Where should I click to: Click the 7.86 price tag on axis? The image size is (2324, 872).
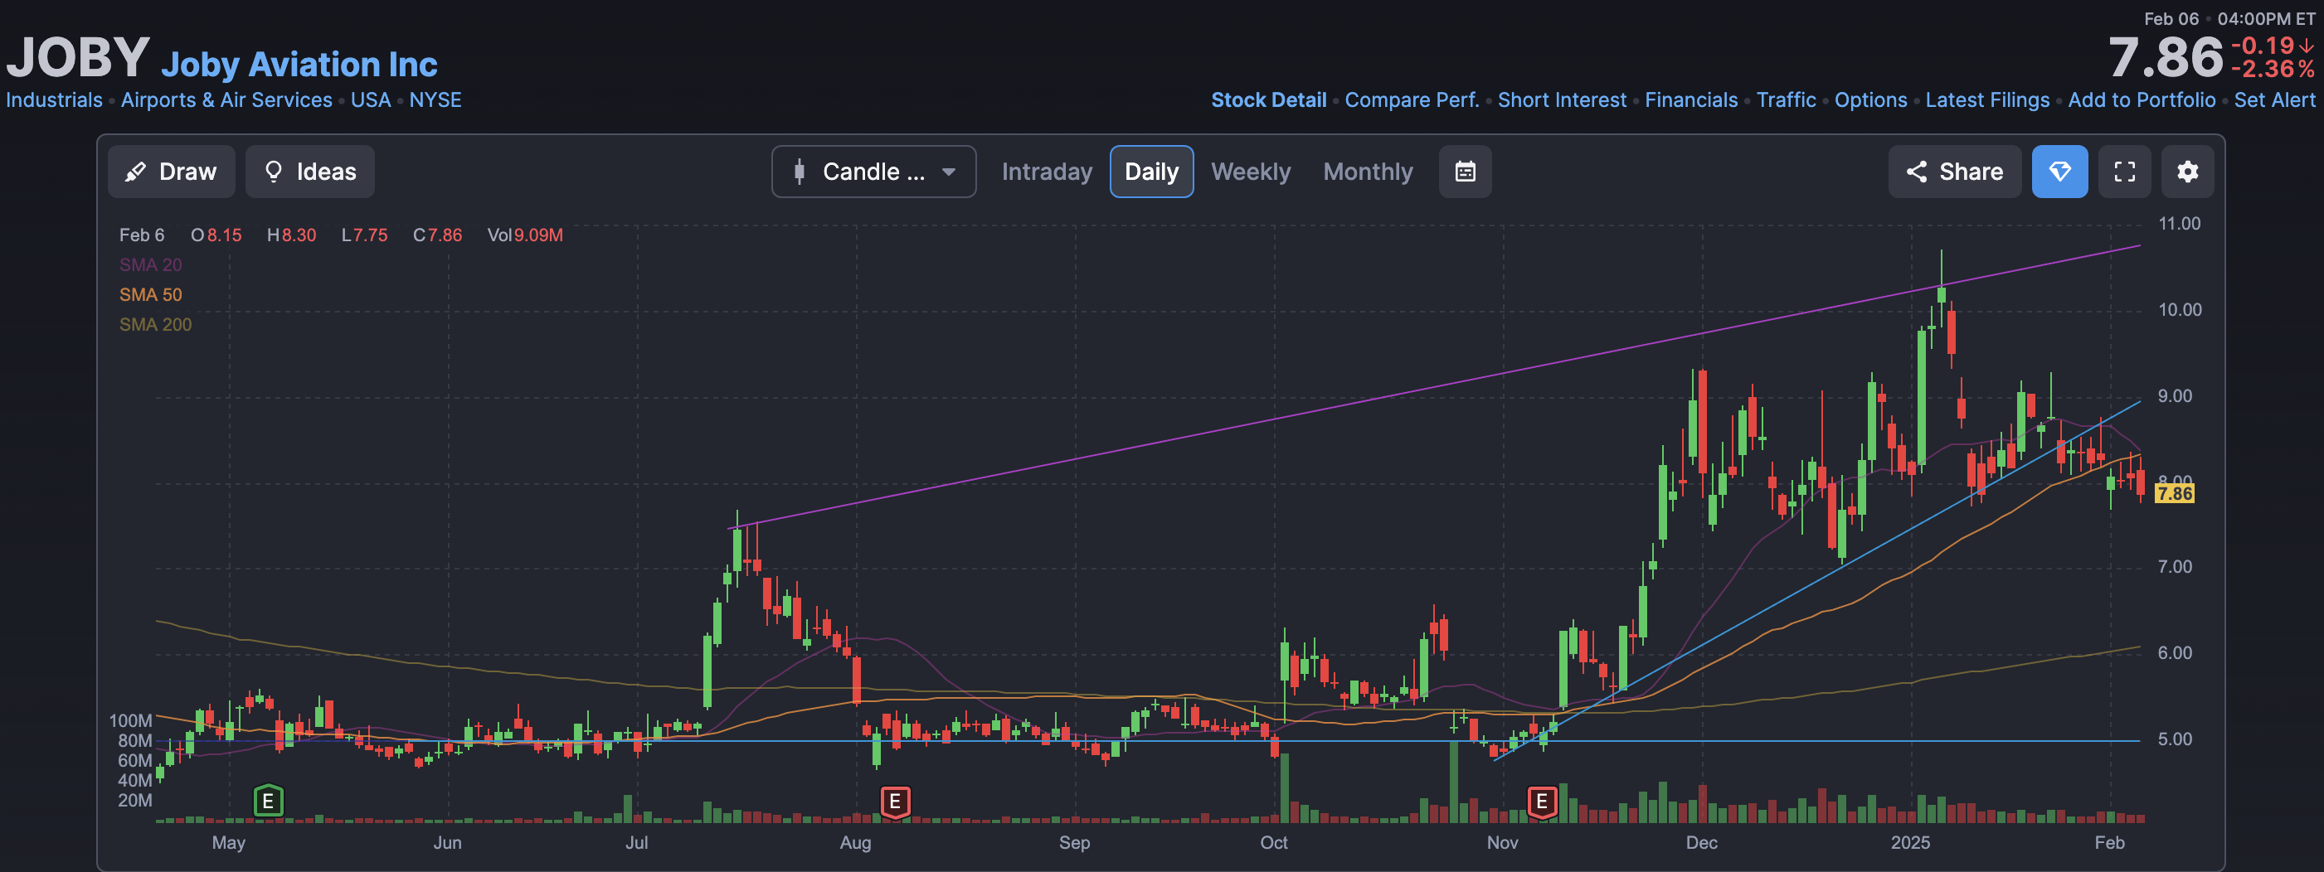coord(2174,493)
